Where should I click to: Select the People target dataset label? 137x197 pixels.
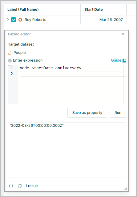20,53
